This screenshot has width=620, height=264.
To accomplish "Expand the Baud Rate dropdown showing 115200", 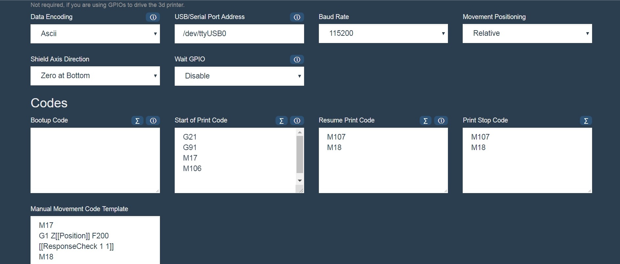I will pos(383,33).
